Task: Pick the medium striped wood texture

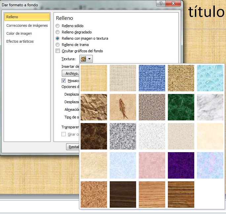Action: (x=181, y=194)
